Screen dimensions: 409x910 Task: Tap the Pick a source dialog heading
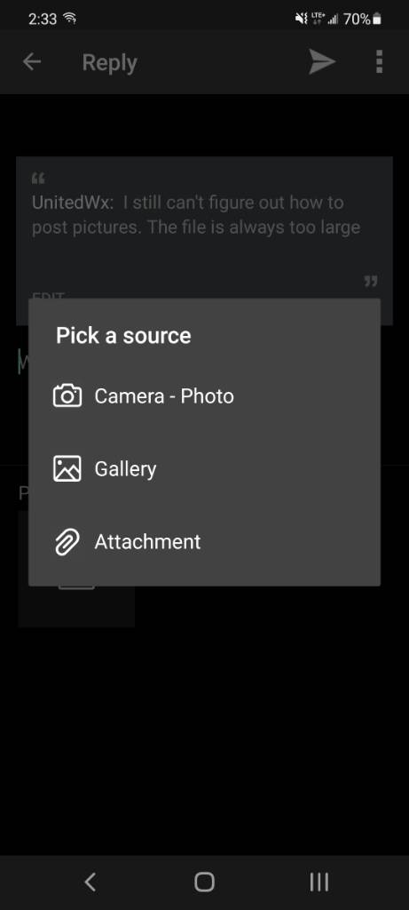tap(123, 335)
